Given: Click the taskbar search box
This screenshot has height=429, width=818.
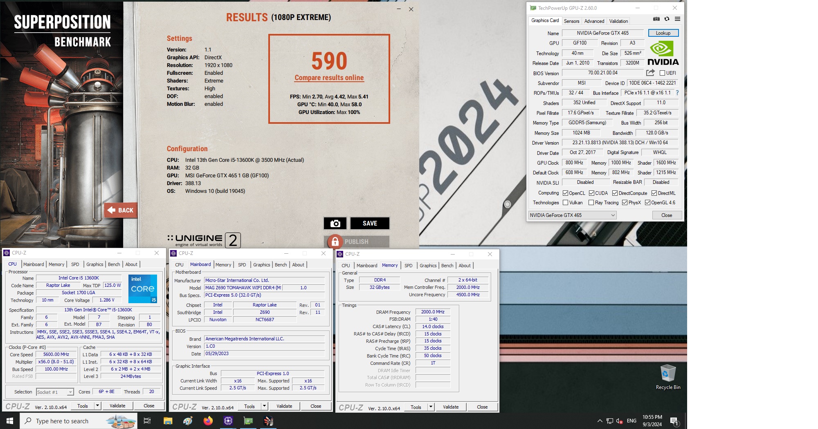Looking at the screenshot, I should [x=79, y=421].
